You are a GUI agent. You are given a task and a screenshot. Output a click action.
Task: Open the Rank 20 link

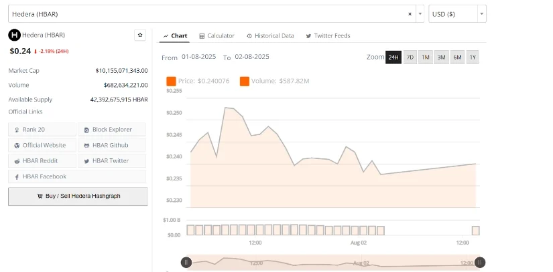[42, 130]
